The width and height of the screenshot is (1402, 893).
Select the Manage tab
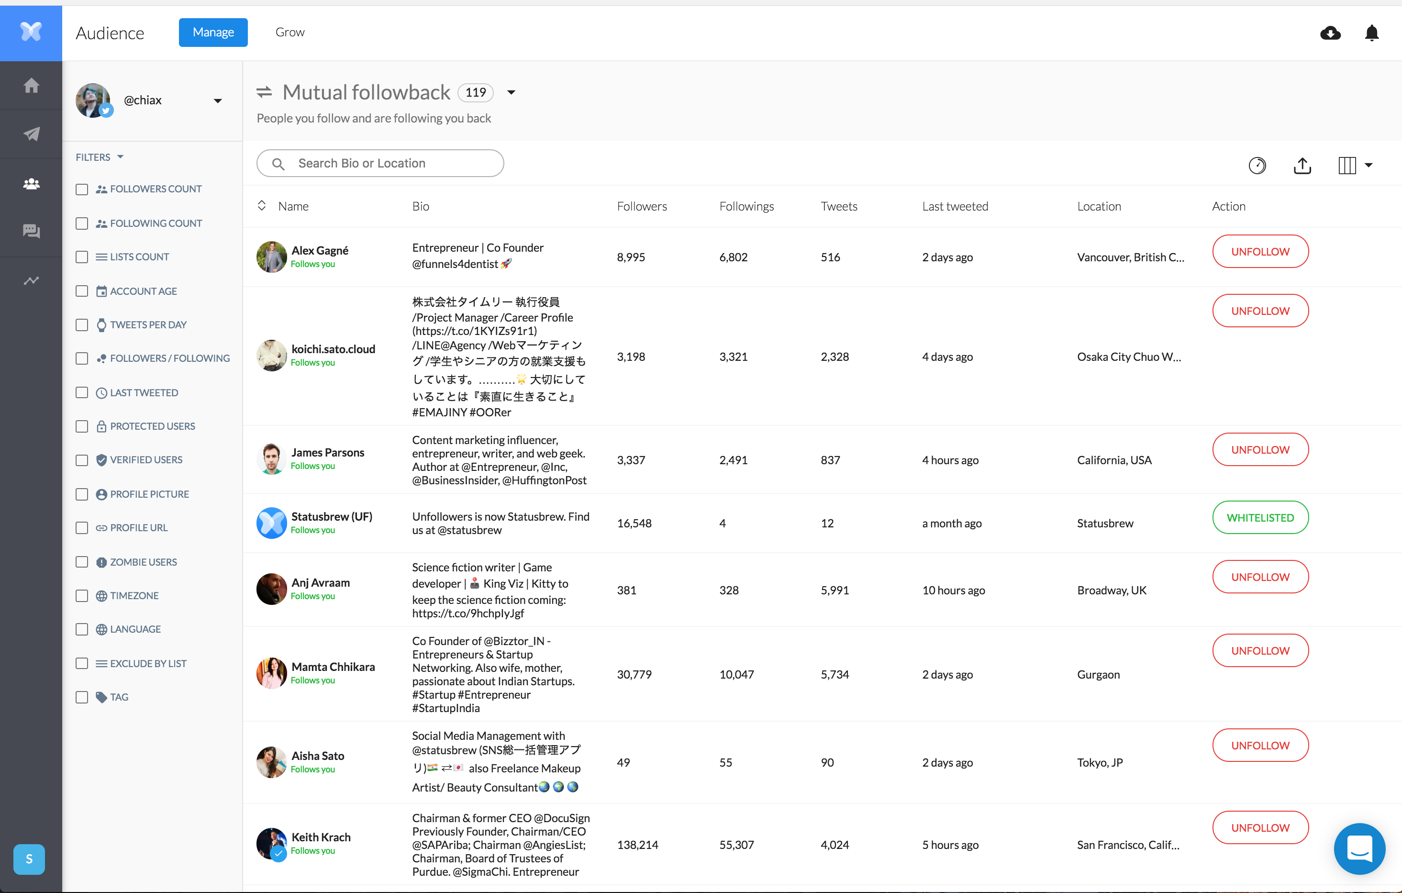(213, 33)
